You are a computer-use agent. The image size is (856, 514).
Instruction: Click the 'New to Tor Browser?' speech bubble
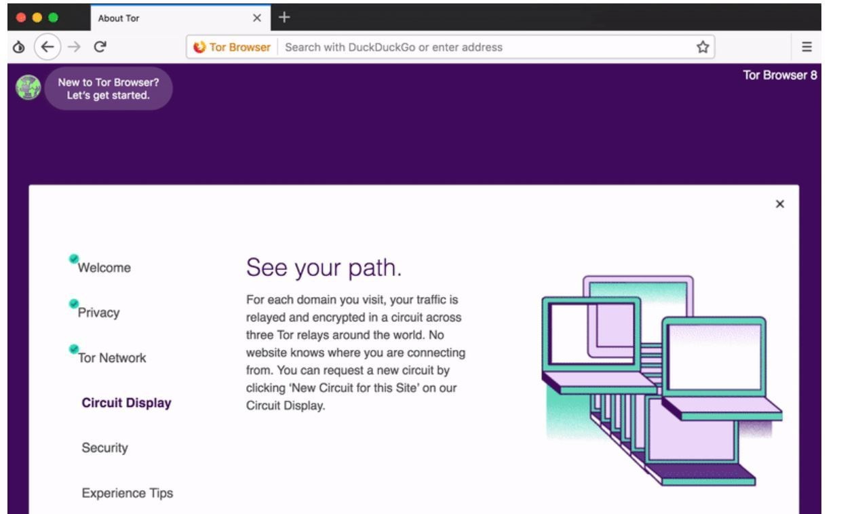coord(109,88)
